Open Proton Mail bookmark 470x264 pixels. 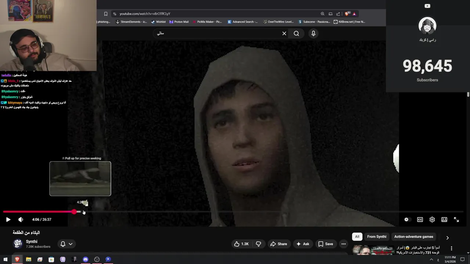(x=179, y=22)
